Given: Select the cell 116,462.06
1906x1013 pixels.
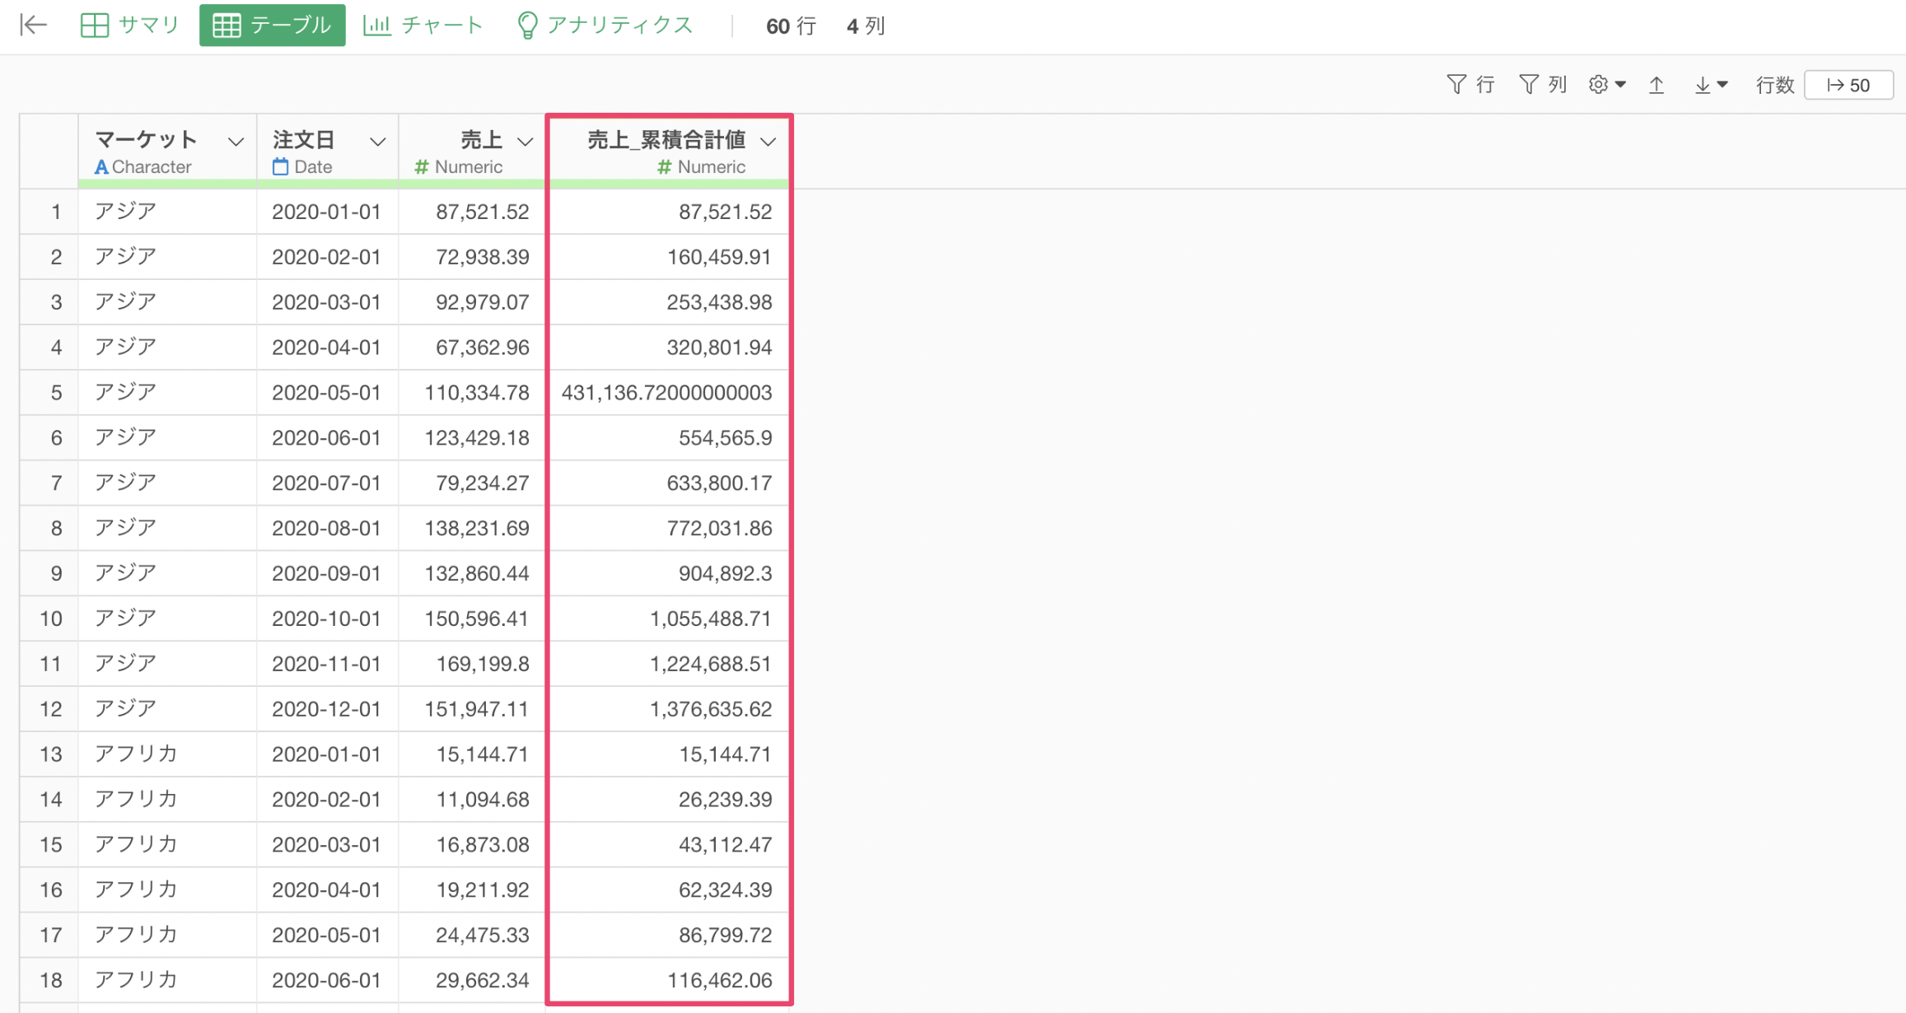Looking at the screenshot, I should click(668, 980).
